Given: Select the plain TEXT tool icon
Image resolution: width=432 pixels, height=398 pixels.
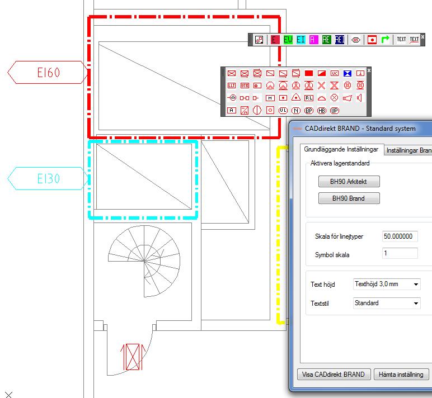Looking at the screenshot, I should click(401, 40).
